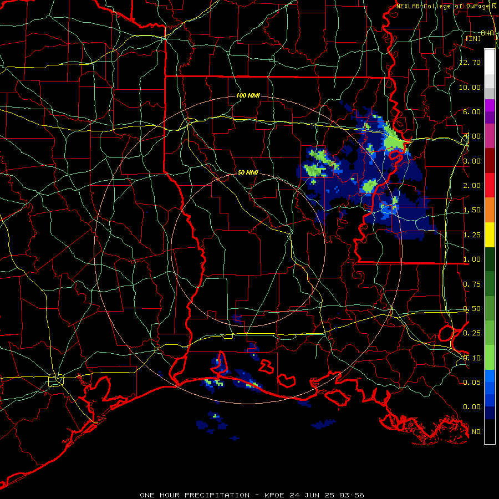Click the 10.00 legend value
This screenshot has width=499, height=499.
click(470, 87)
